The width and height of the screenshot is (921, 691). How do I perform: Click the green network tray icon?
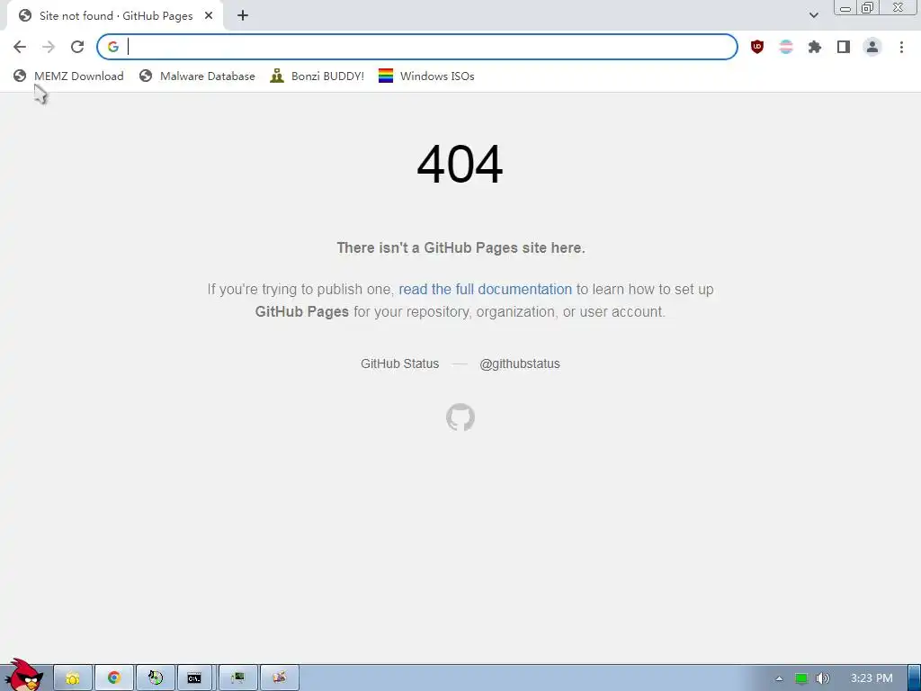point(800,678)
